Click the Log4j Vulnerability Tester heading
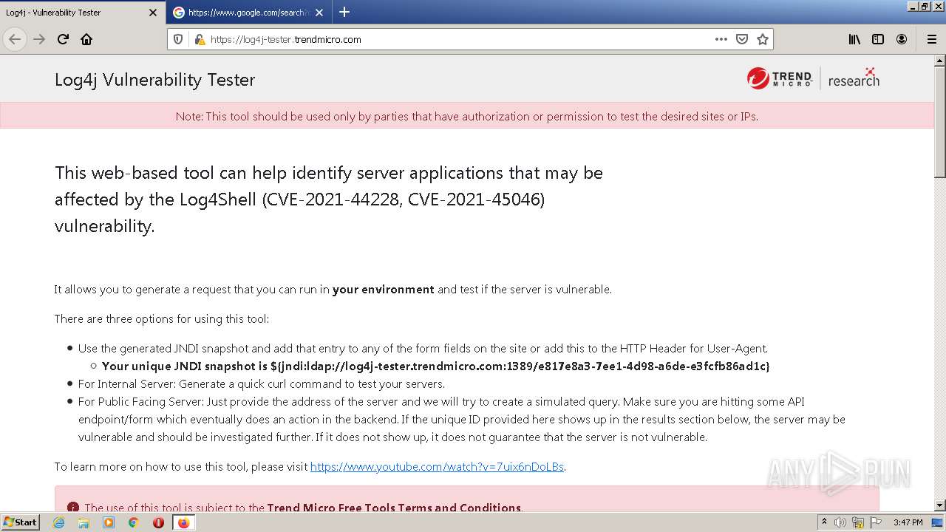Viewport: 946px width, 532px height. click(154, 80)
